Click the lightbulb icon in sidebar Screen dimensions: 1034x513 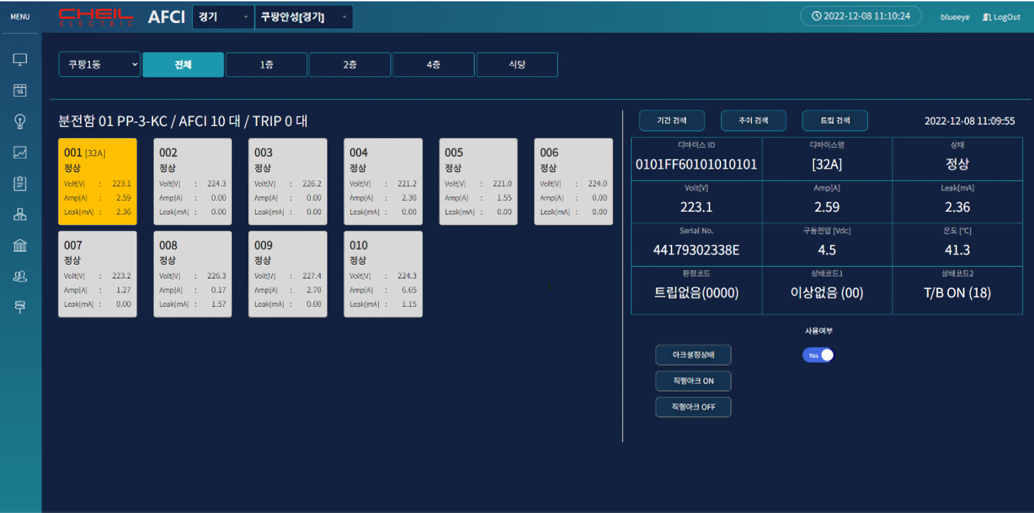pyautogui.click(x=20, y=121)
